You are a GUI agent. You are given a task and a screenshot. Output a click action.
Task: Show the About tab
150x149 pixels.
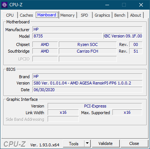click(x=135, y=15)
